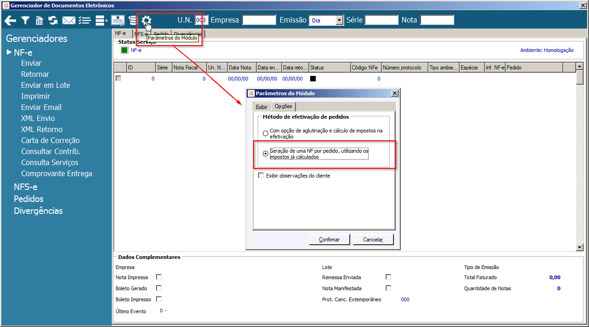Click the back arrow toolbar icon

[10, 20]
